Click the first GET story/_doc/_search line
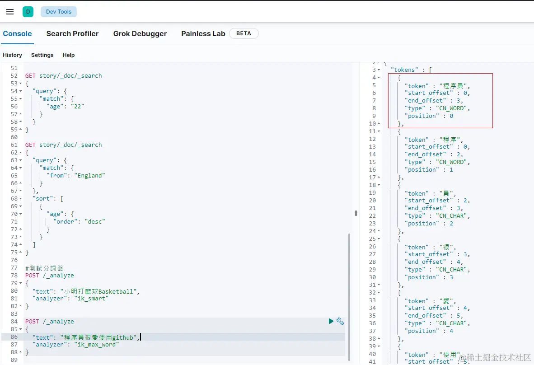The height and width of the screenshot is (365, 534). click(63, 75)
